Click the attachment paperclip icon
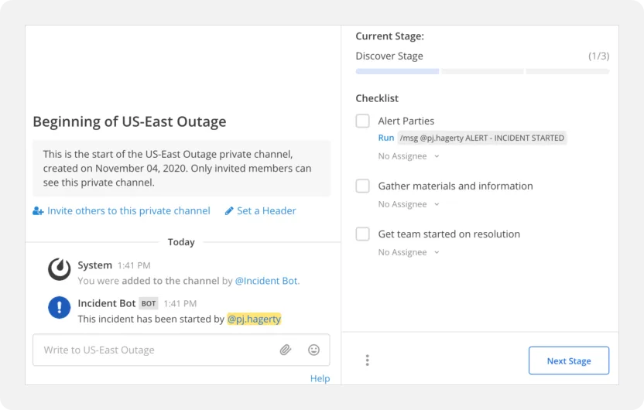644x410 pixels. click(286, 350)
